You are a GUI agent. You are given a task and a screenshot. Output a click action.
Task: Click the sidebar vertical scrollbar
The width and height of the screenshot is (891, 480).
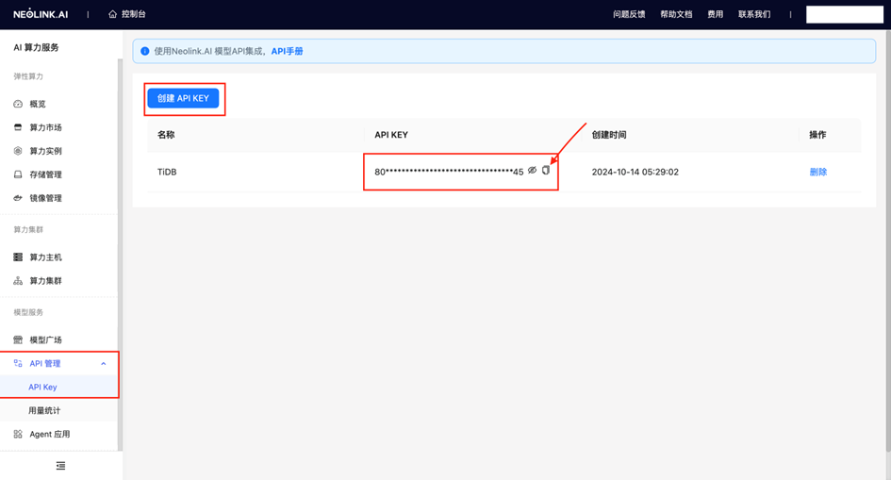(120, 255)
